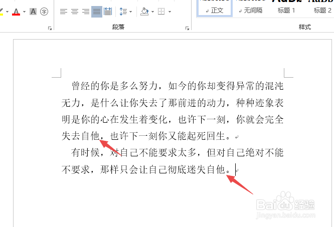Click text line starting 失去自他，也许
Screen dimensions: 334x227
[x=146, y=136]
